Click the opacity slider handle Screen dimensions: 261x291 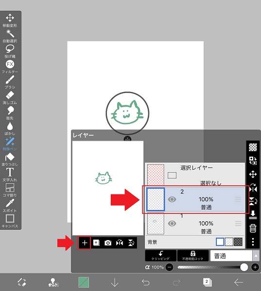[244, 267]
